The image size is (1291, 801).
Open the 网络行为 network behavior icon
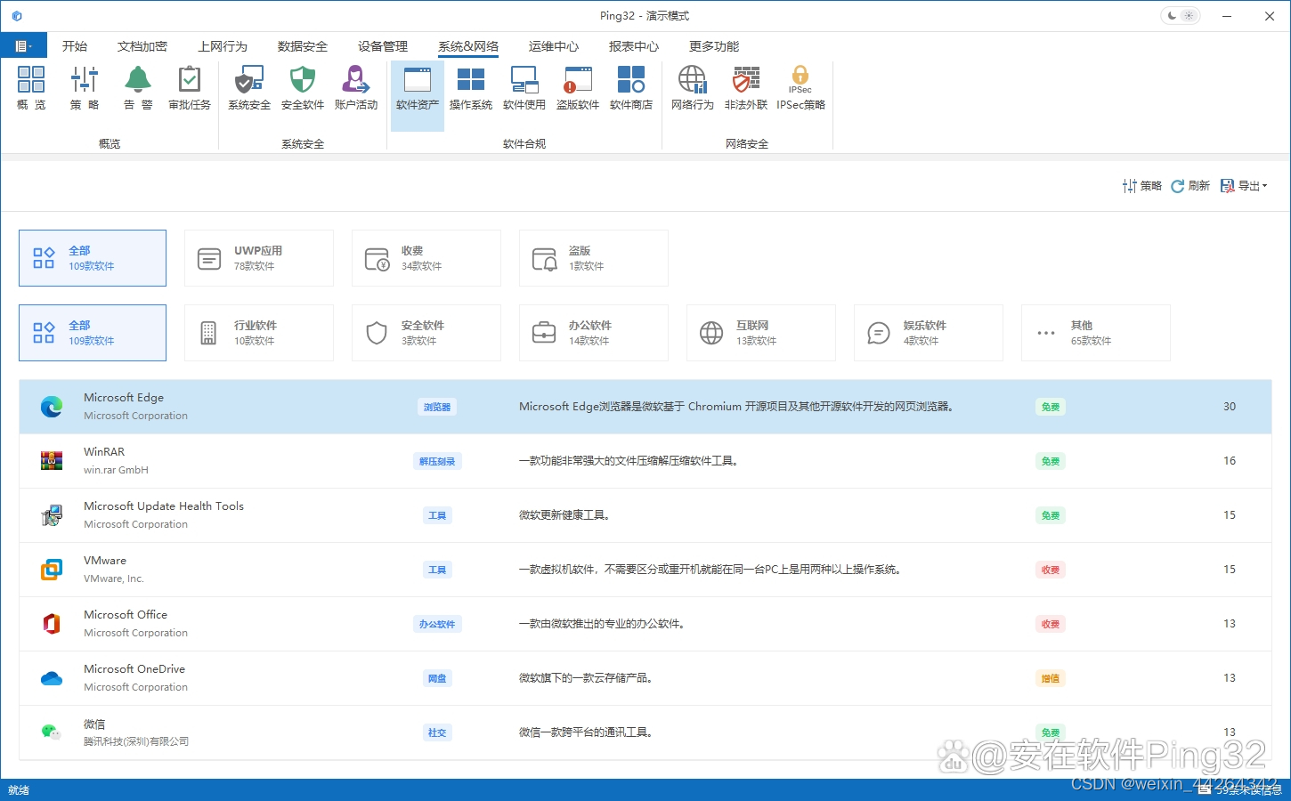(x=693, y=87)
